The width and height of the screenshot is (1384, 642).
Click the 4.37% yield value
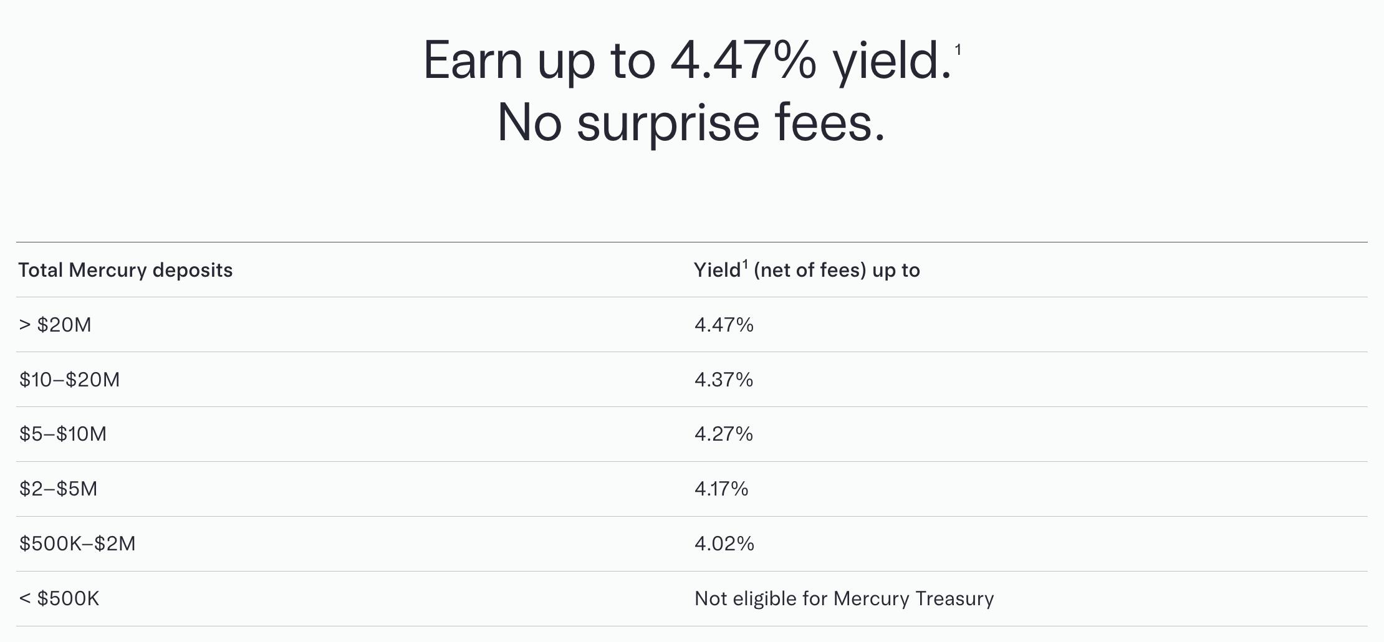point(724,380)
